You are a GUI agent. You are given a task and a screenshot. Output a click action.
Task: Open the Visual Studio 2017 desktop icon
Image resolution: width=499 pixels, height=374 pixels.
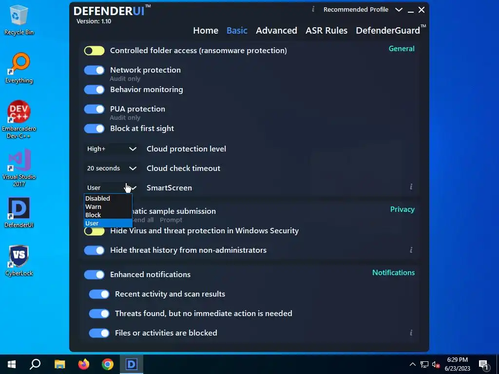coord(19,168)
